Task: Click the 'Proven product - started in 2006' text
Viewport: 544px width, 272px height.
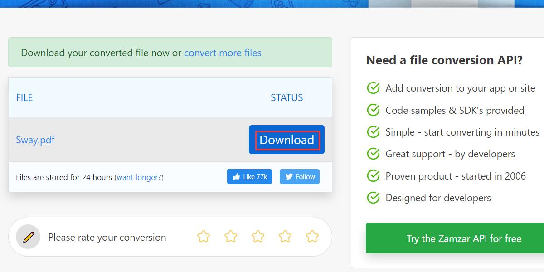Action: click(456, 176)
